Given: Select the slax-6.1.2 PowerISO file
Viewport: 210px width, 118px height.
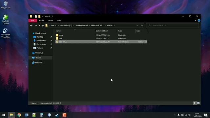Looking at the screenshot, I should pyautogui.click(x=101, y=42).
